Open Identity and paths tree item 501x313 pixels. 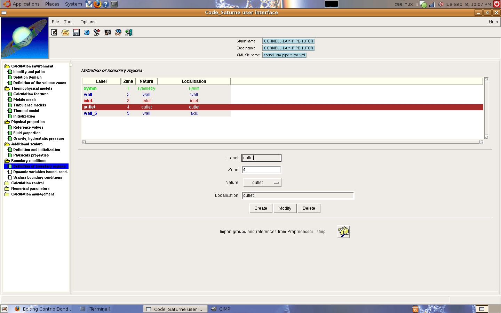point(29,72)
